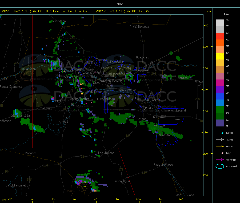Click the 'Carmensa' map label
This screenshot has height=203, width=240.
[163, 135]
